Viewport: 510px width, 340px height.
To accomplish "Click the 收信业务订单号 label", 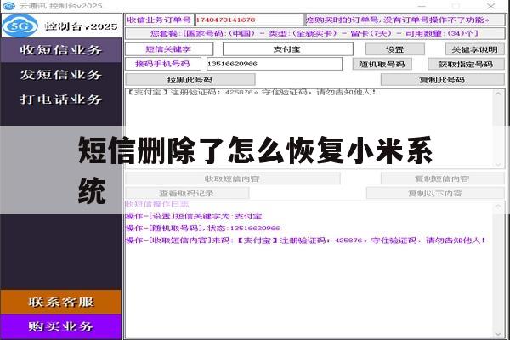I will click(x=159, y=20).
